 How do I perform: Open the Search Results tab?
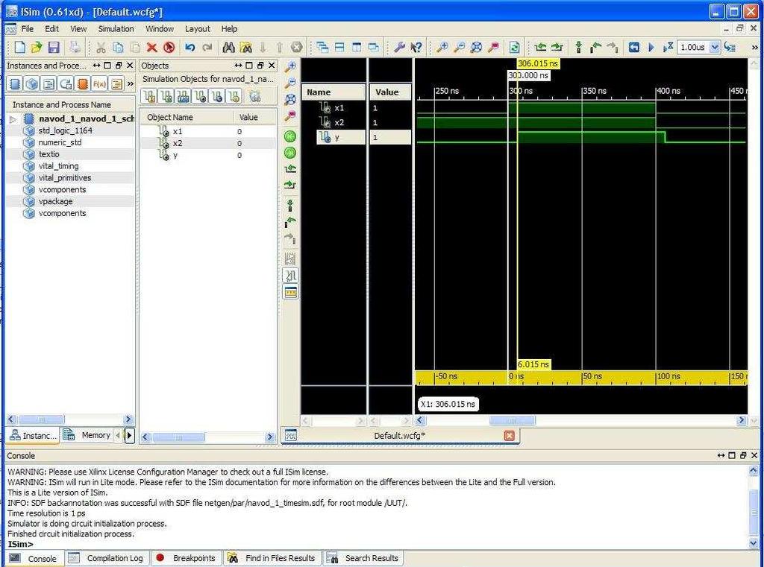pyautogui.click(x=363, y=558)
